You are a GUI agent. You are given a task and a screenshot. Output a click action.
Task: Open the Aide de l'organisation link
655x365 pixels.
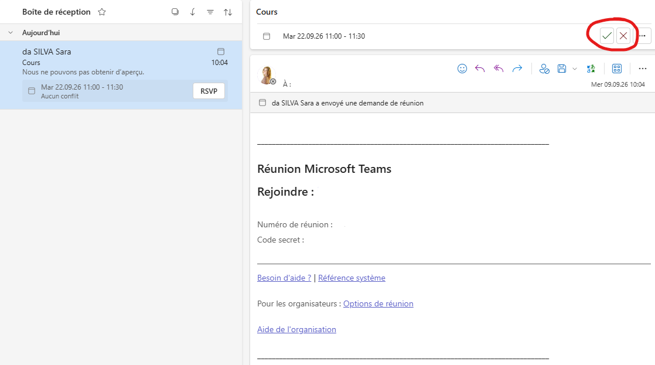point(296,329)
